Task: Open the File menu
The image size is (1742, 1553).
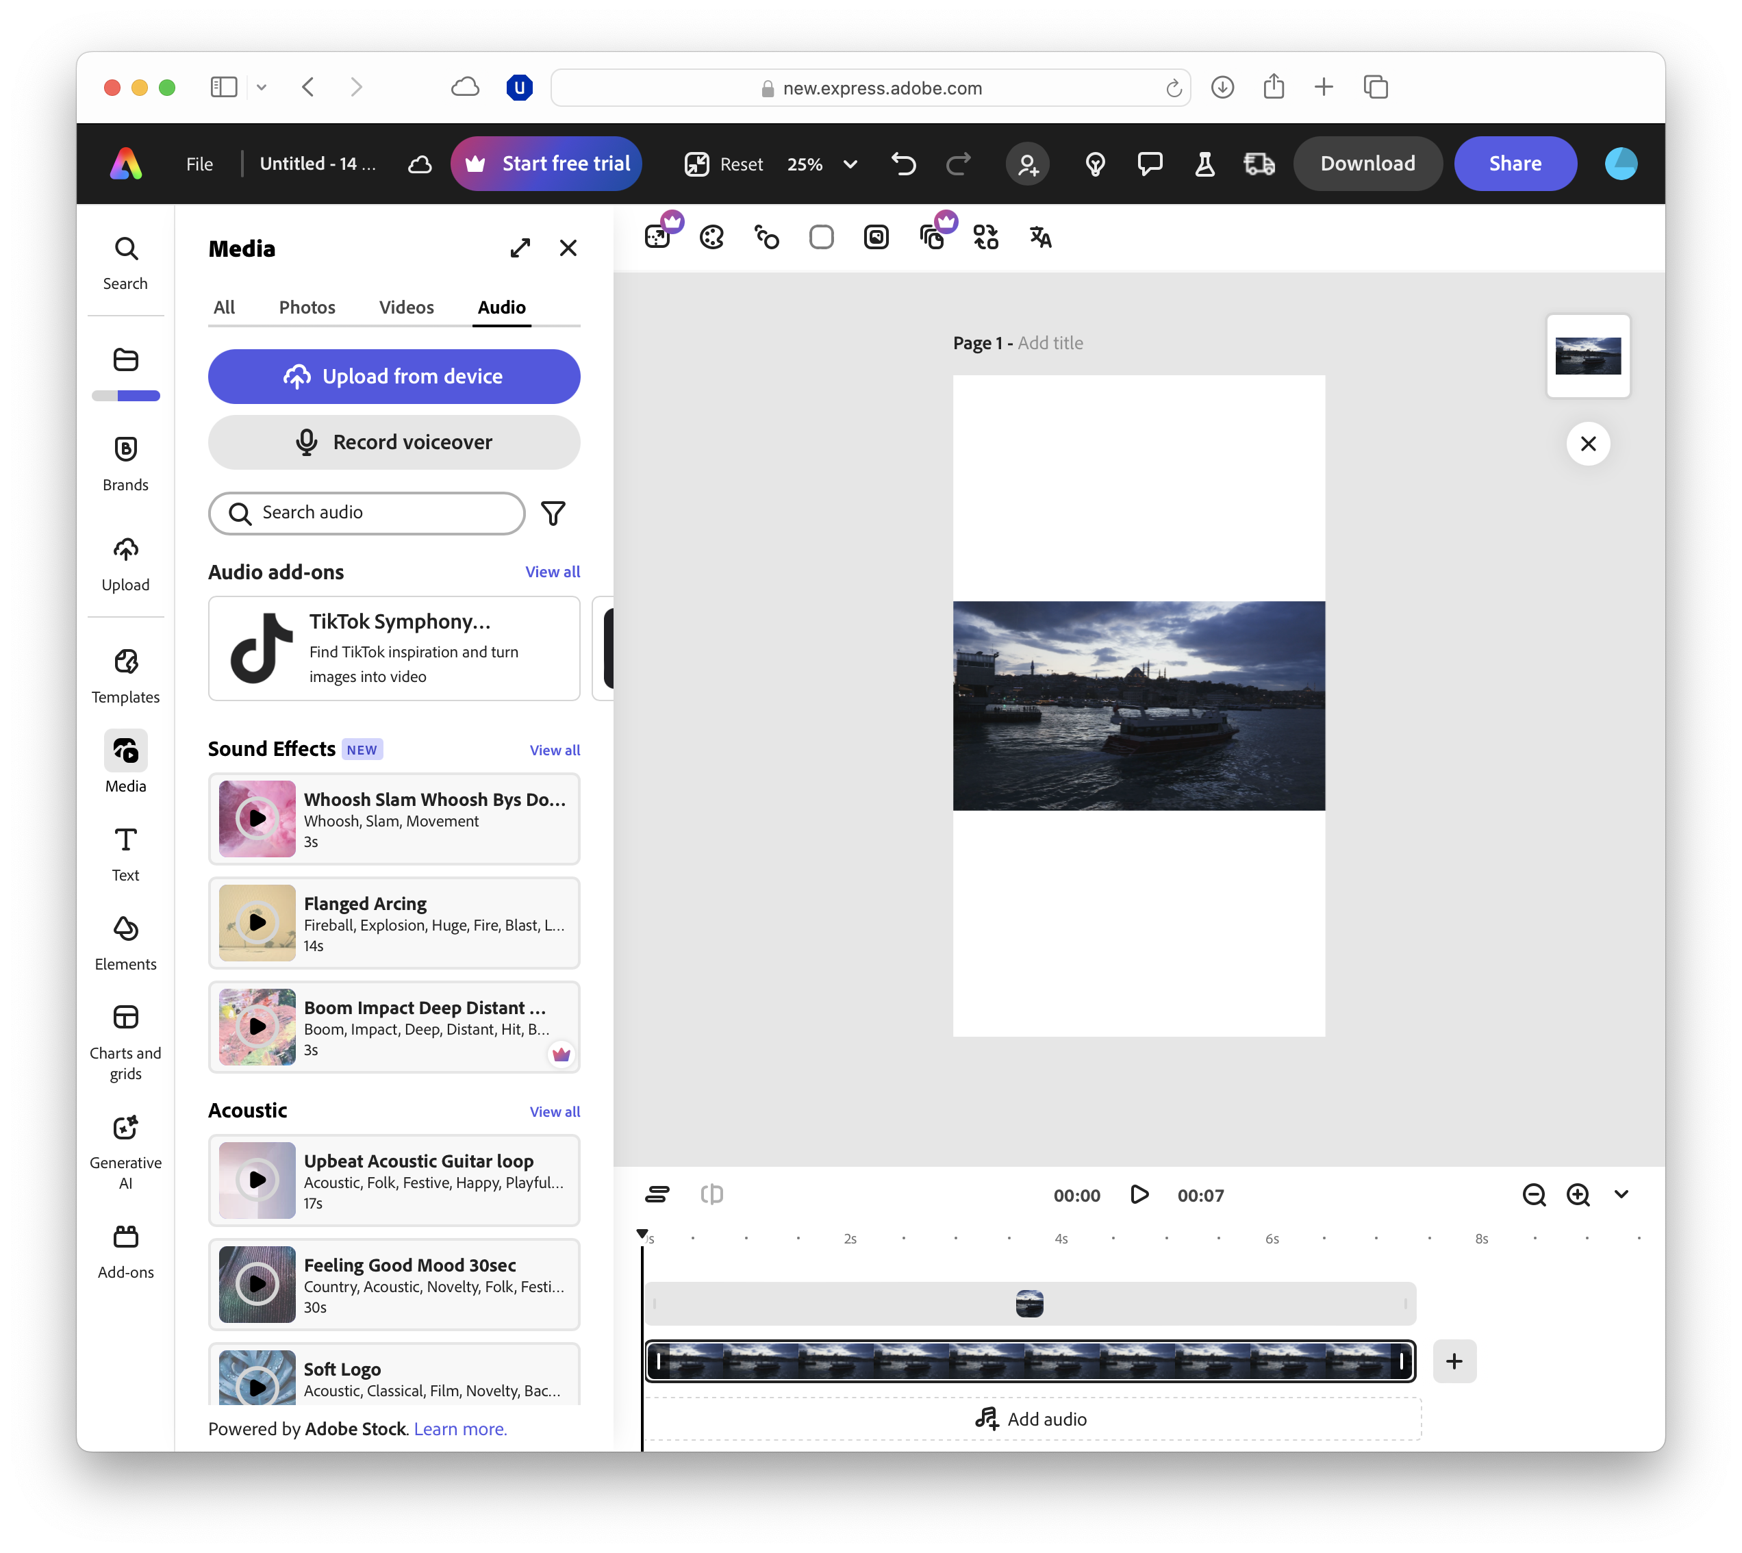Action: click(x=200, y=164)
